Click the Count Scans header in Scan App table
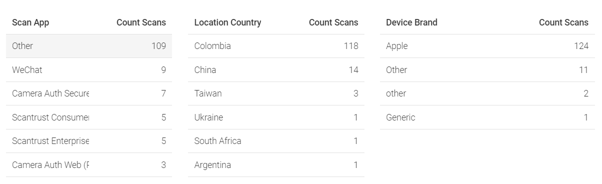This screenshot has width=602, height=184. 141,22
